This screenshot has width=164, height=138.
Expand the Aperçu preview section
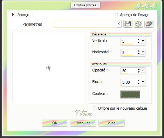pyautogui.click(x=13, y=15)
